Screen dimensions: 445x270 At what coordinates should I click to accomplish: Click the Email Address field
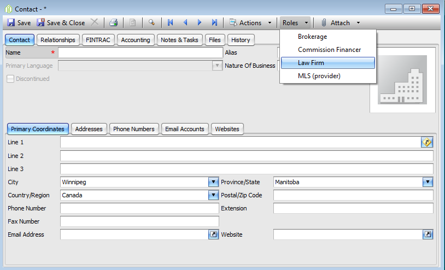[134, 234]
